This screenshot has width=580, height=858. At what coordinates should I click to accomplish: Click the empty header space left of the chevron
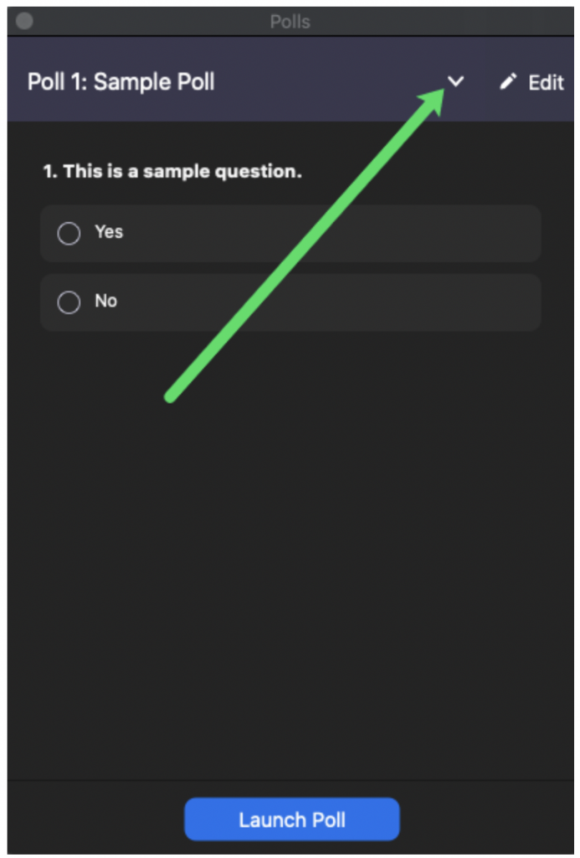point(335,82)
